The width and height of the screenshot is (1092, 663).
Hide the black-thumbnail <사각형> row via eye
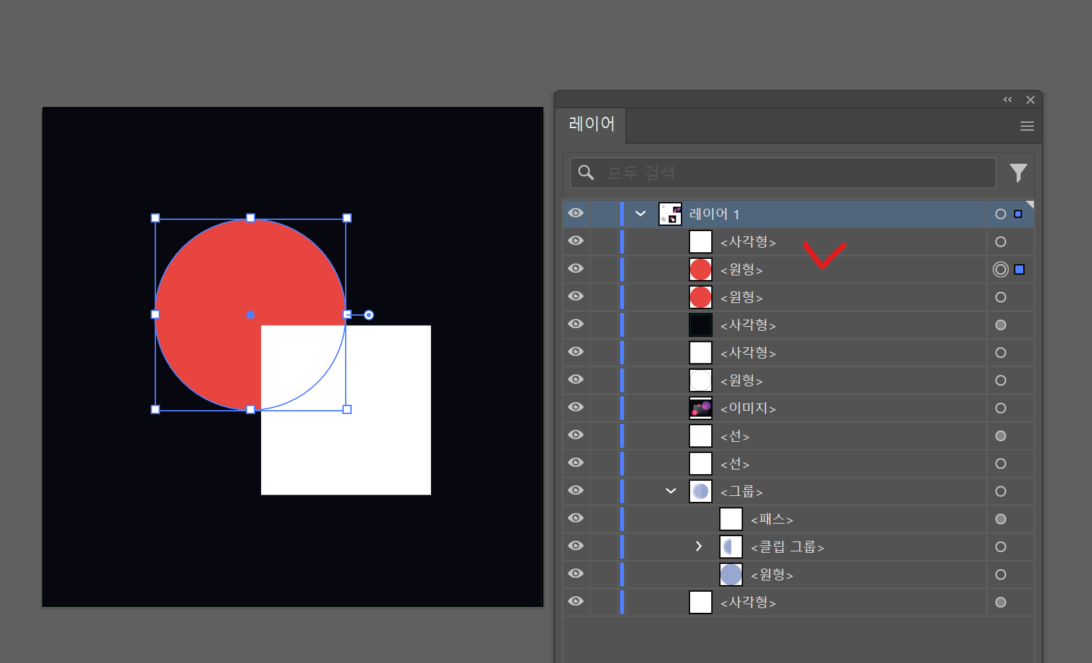click(576, 324)
